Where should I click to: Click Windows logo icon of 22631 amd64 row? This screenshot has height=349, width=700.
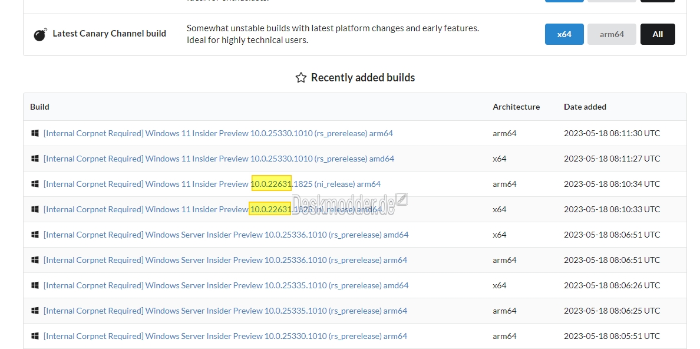[35, 209]
